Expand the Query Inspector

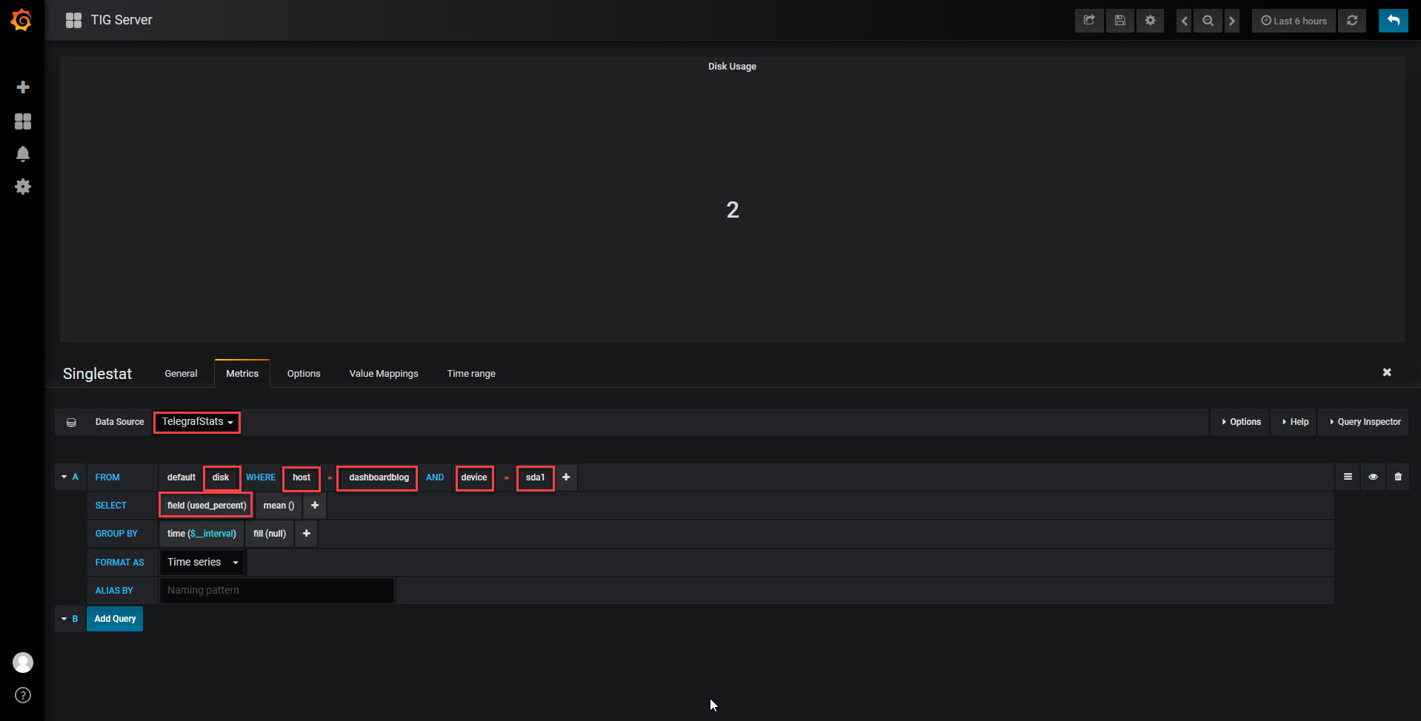[x=1365, y=422]
